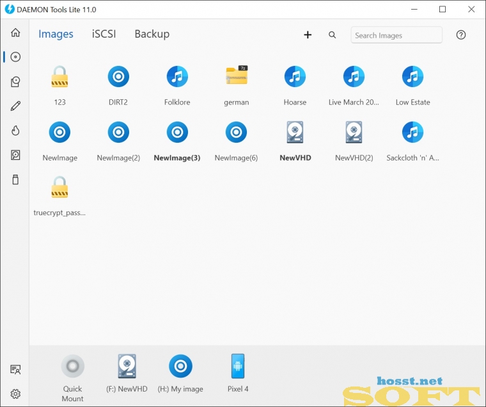Open the license/account icon in sidebar

(15, 369)
